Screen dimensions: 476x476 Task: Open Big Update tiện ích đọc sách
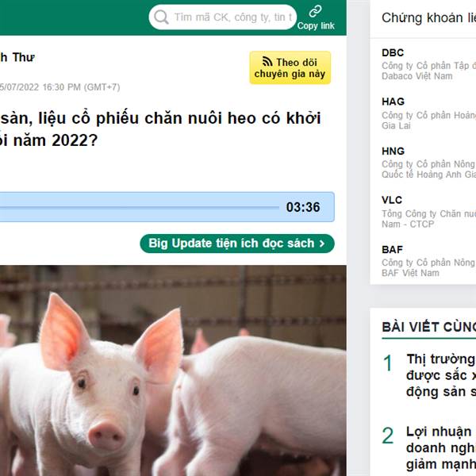(x=237, y=244)
